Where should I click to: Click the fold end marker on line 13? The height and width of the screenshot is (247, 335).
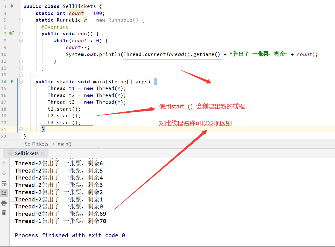[21, 74]
